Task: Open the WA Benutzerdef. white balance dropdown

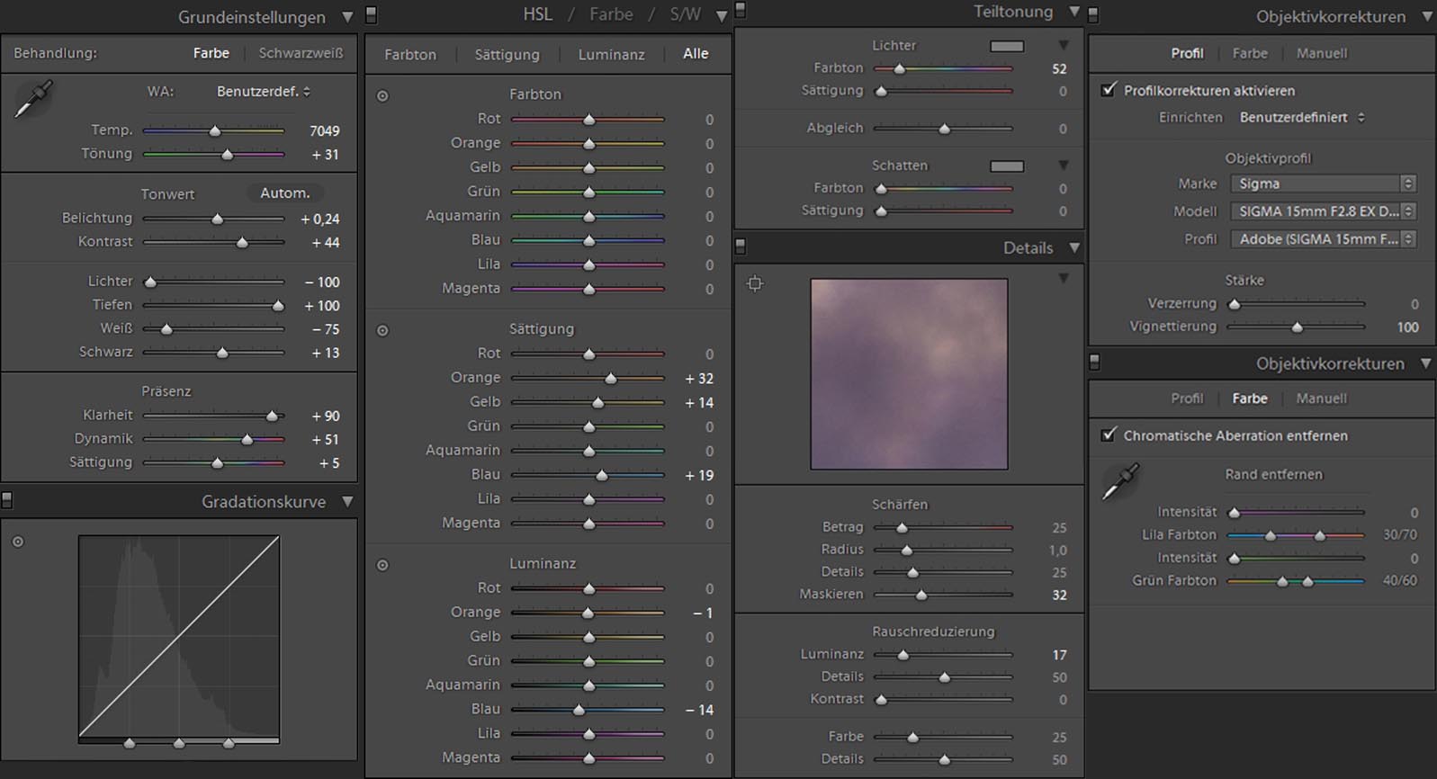Action: [x=264, y=92]
